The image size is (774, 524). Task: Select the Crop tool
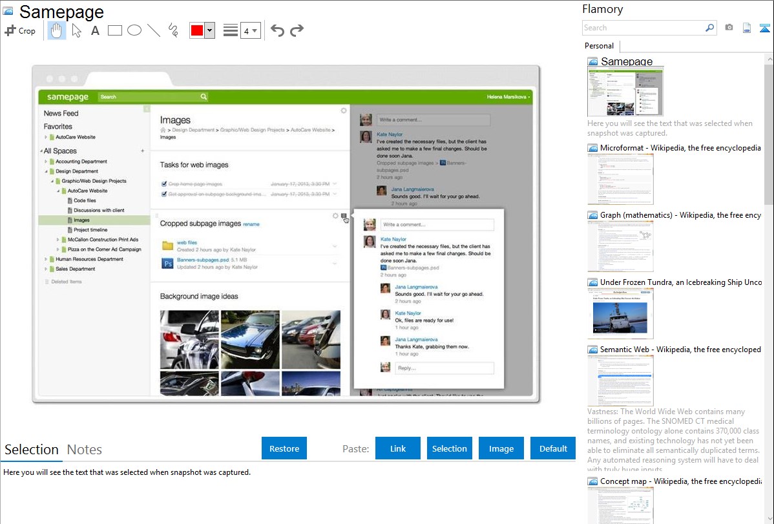click(20, 30)
